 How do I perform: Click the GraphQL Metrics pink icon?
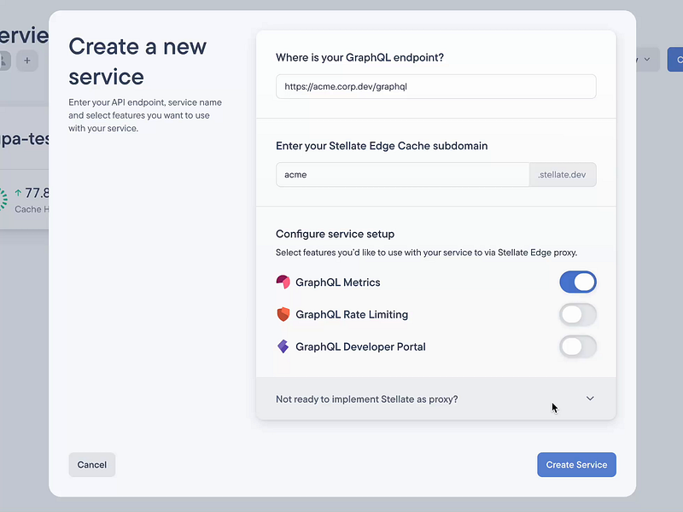(x=283, y=282)
